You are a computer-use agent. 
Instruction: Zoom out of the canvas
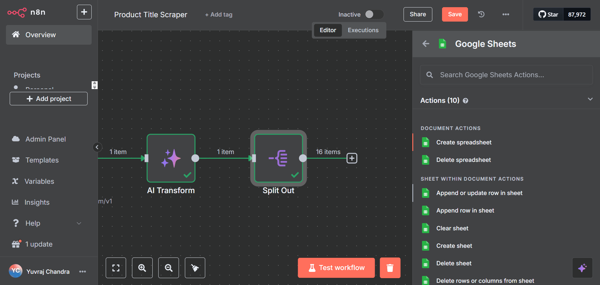click(x=169, y=268)
